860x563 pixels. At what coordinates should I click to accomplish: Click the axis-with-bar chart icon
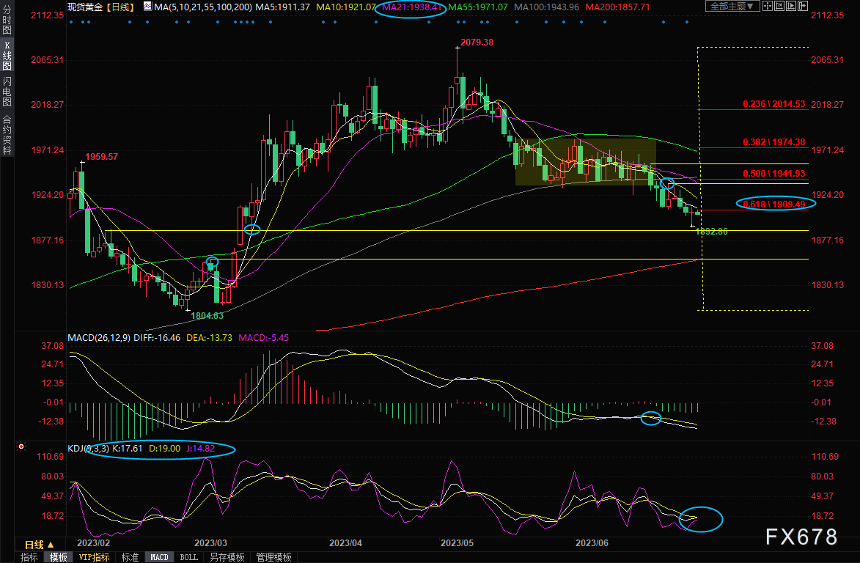[x=779, y=6]
